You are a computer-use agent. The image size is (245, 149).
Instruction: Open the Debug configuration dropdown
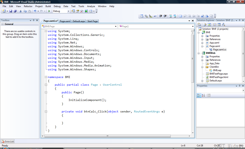tap(68, 11)
